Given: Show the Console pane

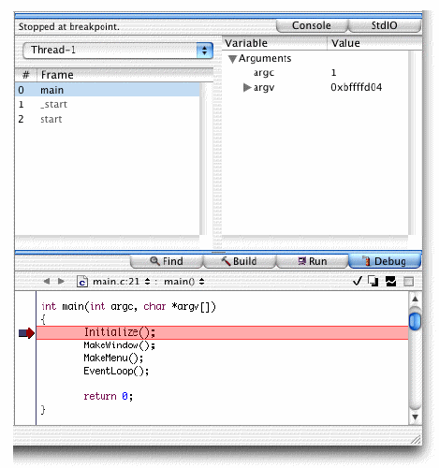Looking at the screenshot, I should pyautogui.click(x=312, y=25).
